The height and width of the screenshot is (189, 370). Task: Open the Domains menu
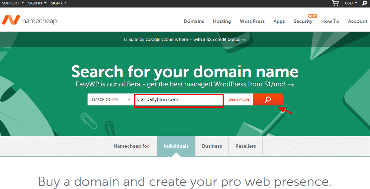coord(194,21)
